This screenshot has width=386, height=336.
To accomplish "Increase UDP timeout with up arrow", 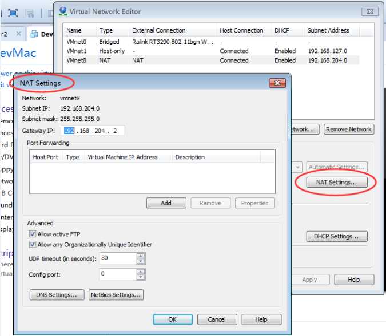I will pyautogui.click(x=140, y=256).
